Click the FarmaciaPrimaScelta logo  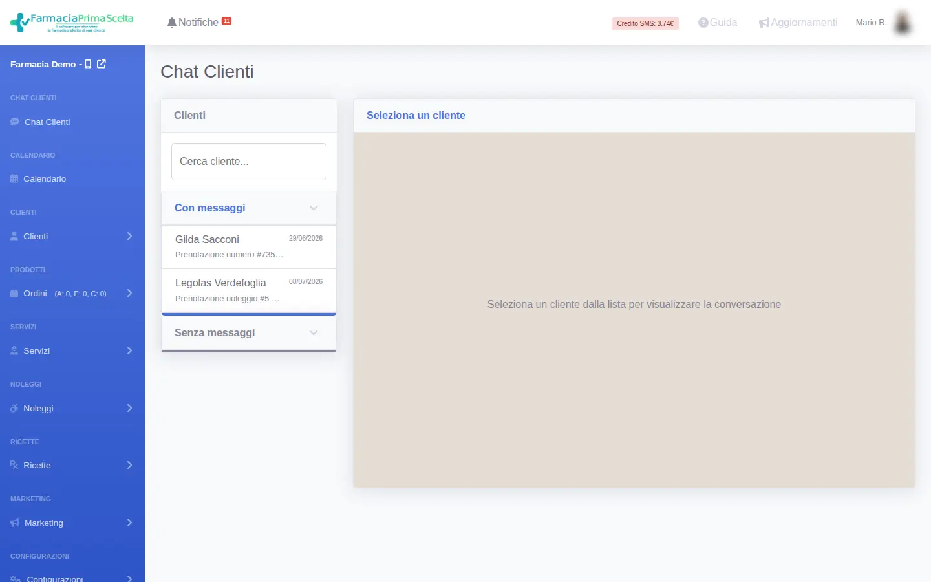[72, 23]
